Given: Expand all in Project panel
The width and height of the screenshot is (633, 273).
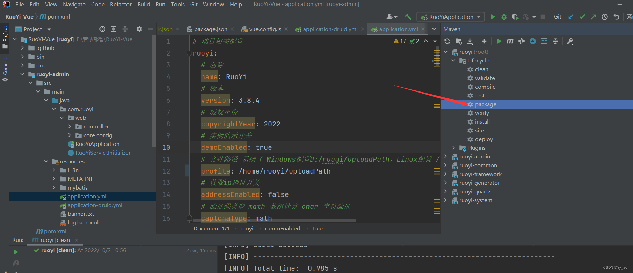Looking at the screenshot, I should [114, 29].
